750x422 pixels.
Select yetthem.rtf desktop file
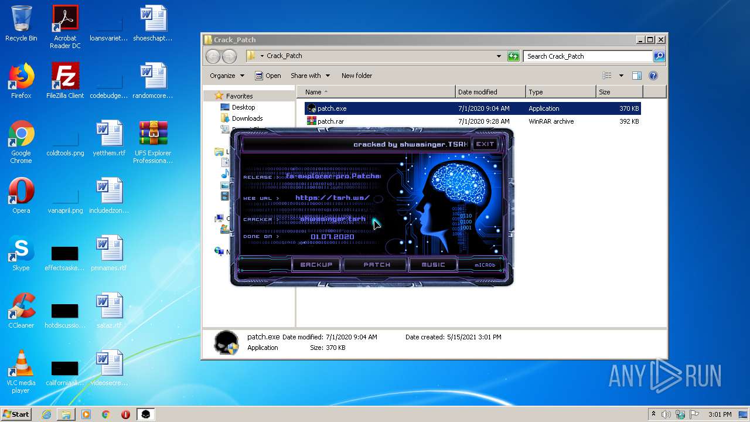(109, 138)
